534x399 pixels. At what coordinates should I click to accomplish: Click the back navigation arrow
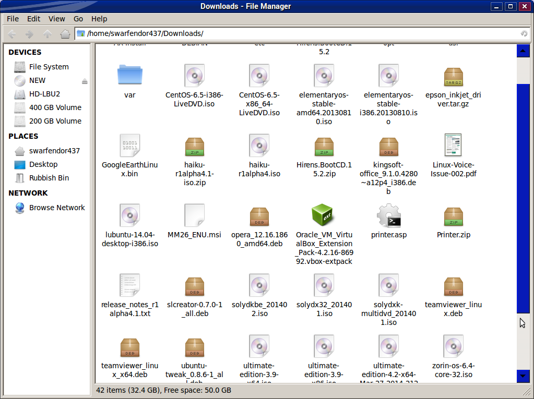pos(12,34)
